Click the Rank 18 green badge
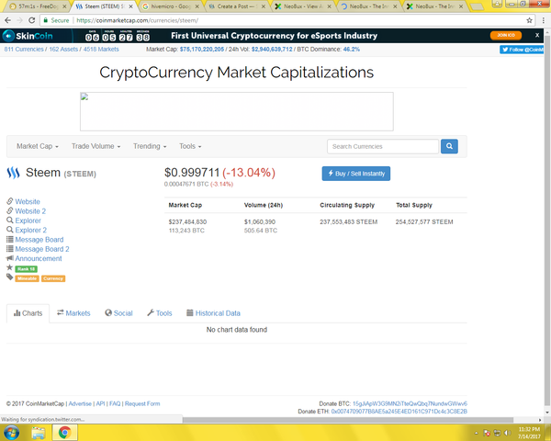The height and width of the screenshot is (441, 551). 27,269
